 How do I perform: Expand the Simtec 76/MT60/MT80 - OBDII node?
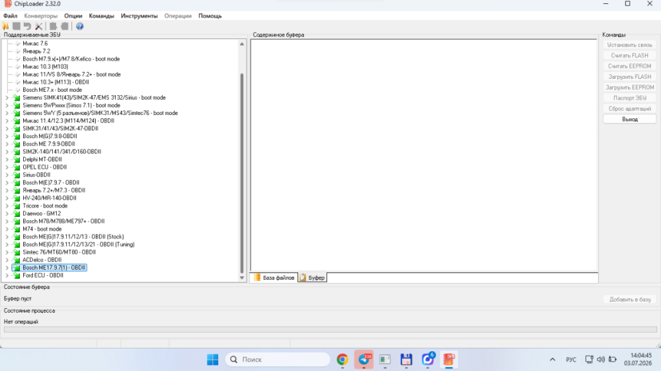7,252
